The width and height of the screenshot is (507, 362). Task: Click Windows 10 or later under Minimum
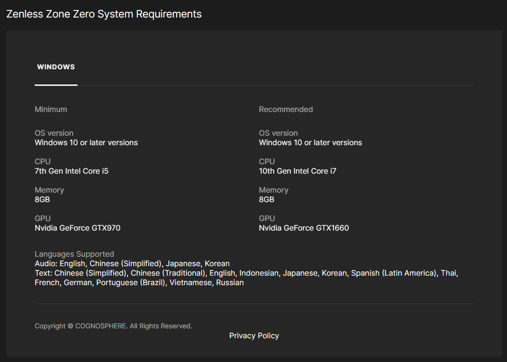[86, 142]
